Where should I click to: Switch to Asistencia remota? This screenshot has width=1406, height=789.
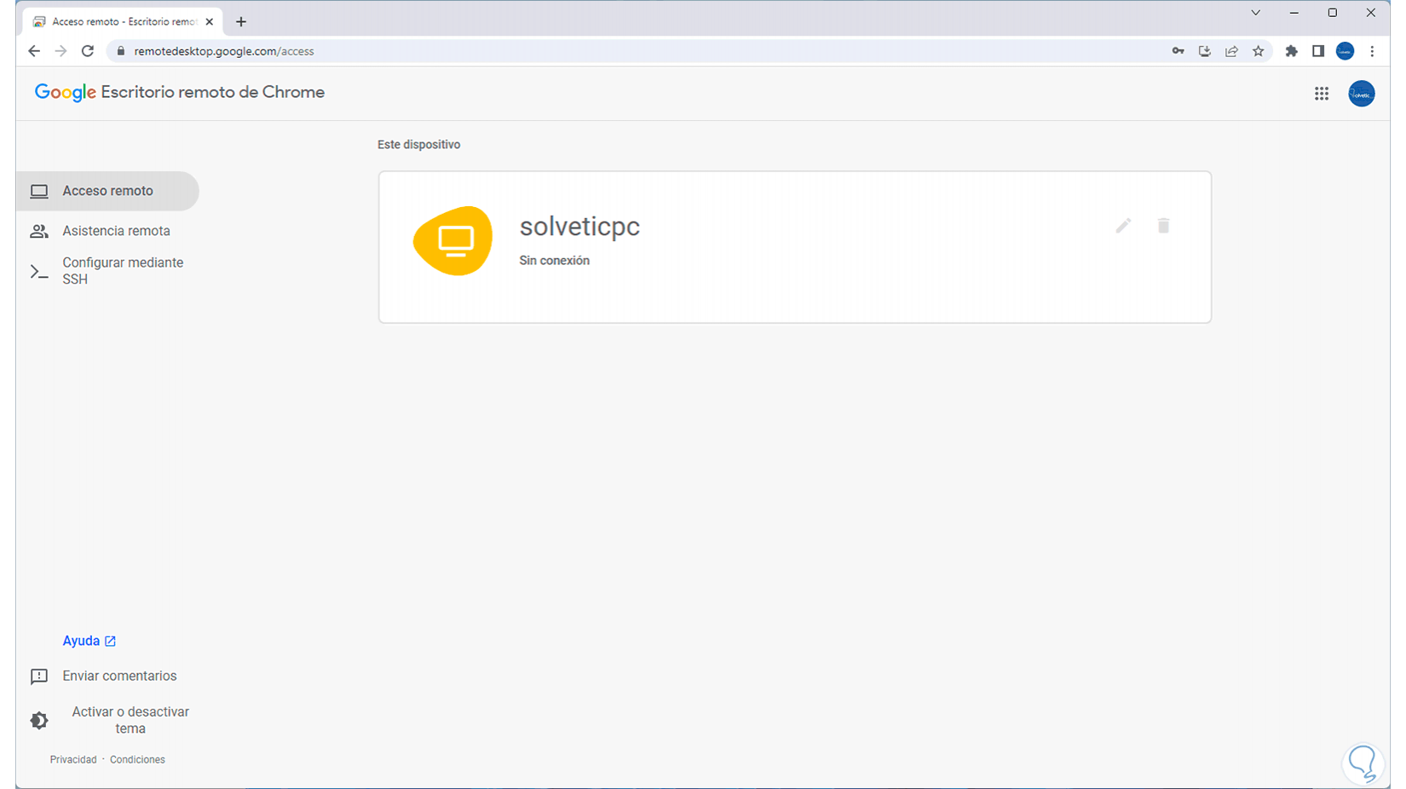[116, 231]
